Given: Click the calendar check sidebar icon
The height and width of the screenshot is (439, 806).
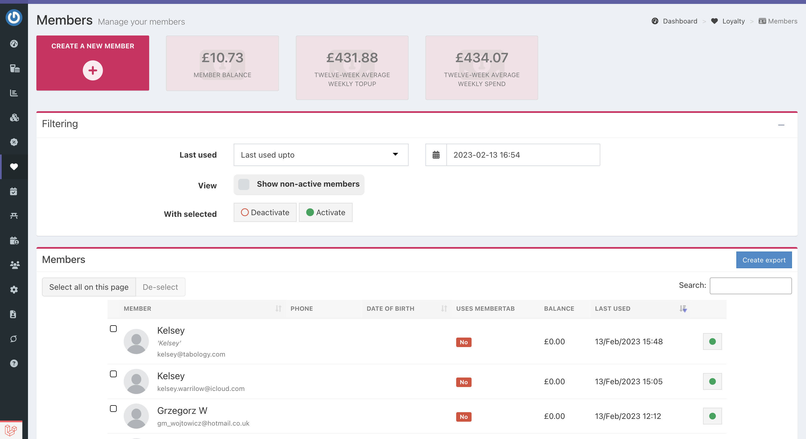Looking at the screenshot, I should pos(14,191).
